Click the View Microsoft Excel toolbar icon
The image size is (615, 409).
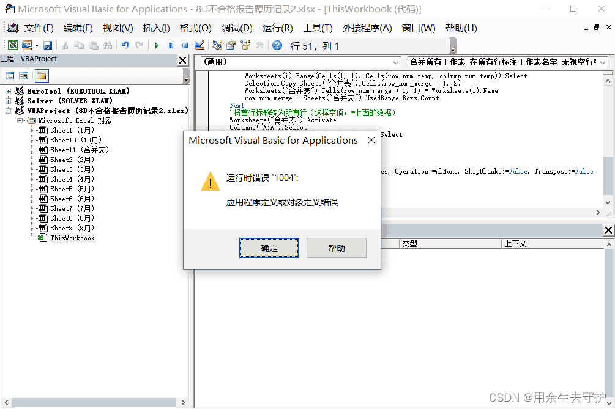click(x=13, y=45)
